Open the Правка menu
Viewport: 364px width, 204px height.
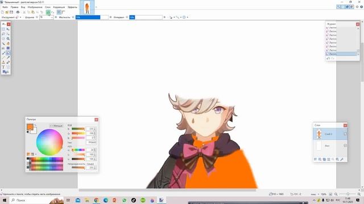[14, 7]
